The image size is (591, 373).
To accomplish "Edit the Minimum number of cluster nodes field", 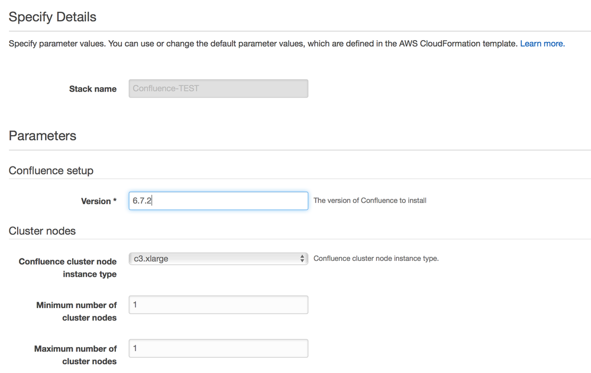I will click(x=218, y=305).
